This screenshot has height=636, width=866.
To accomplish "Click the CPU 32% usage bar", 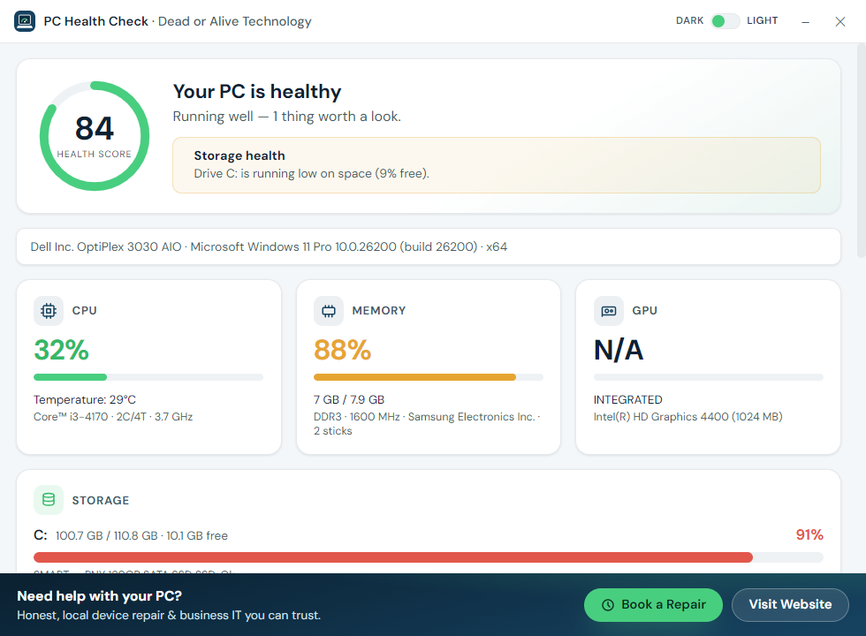I will (x=148, y=377).
